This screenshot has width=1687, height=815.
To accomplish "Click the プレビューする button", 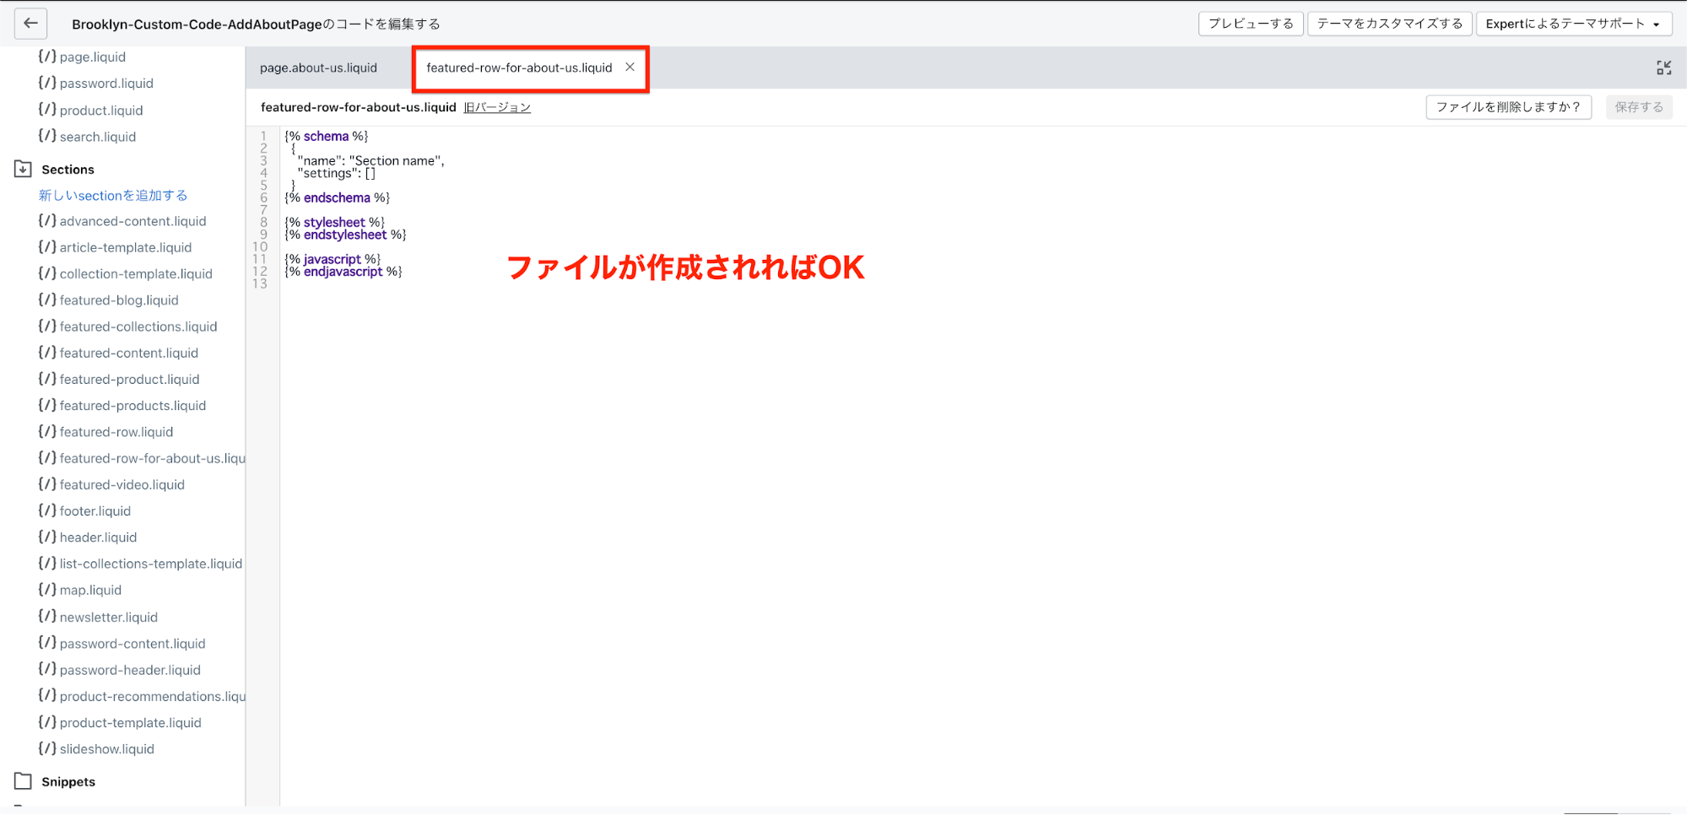I will pyautogui.click(x=1250, y=24).
